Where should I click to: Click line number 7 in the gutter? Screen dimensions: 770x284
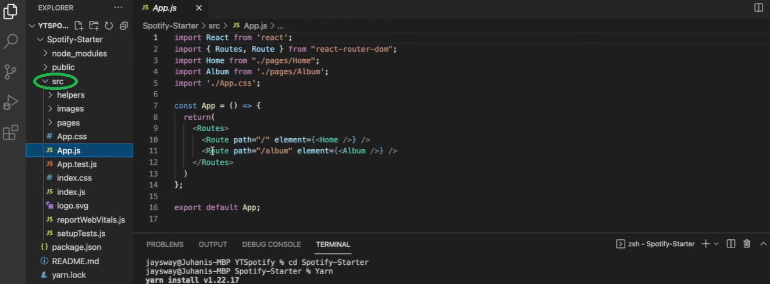pyautogui.click(x=155, y=106)
